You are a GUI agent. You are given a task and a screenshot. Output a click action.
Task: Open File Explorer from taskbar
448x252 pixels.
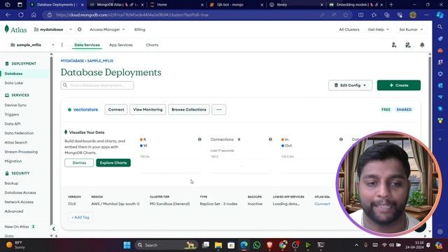[218, 245]
